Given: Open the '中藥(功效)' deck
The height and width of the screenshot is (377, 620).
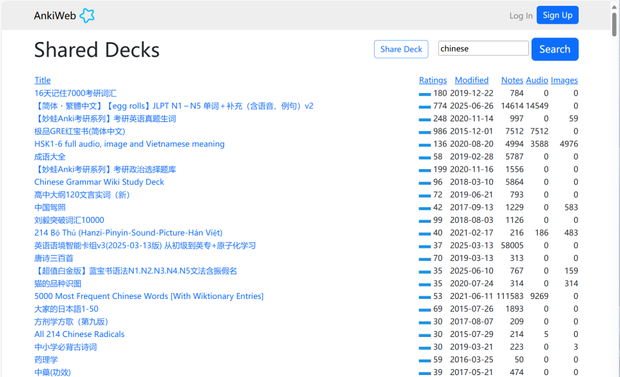Looking at the screenshot, I should click(52, 372).
